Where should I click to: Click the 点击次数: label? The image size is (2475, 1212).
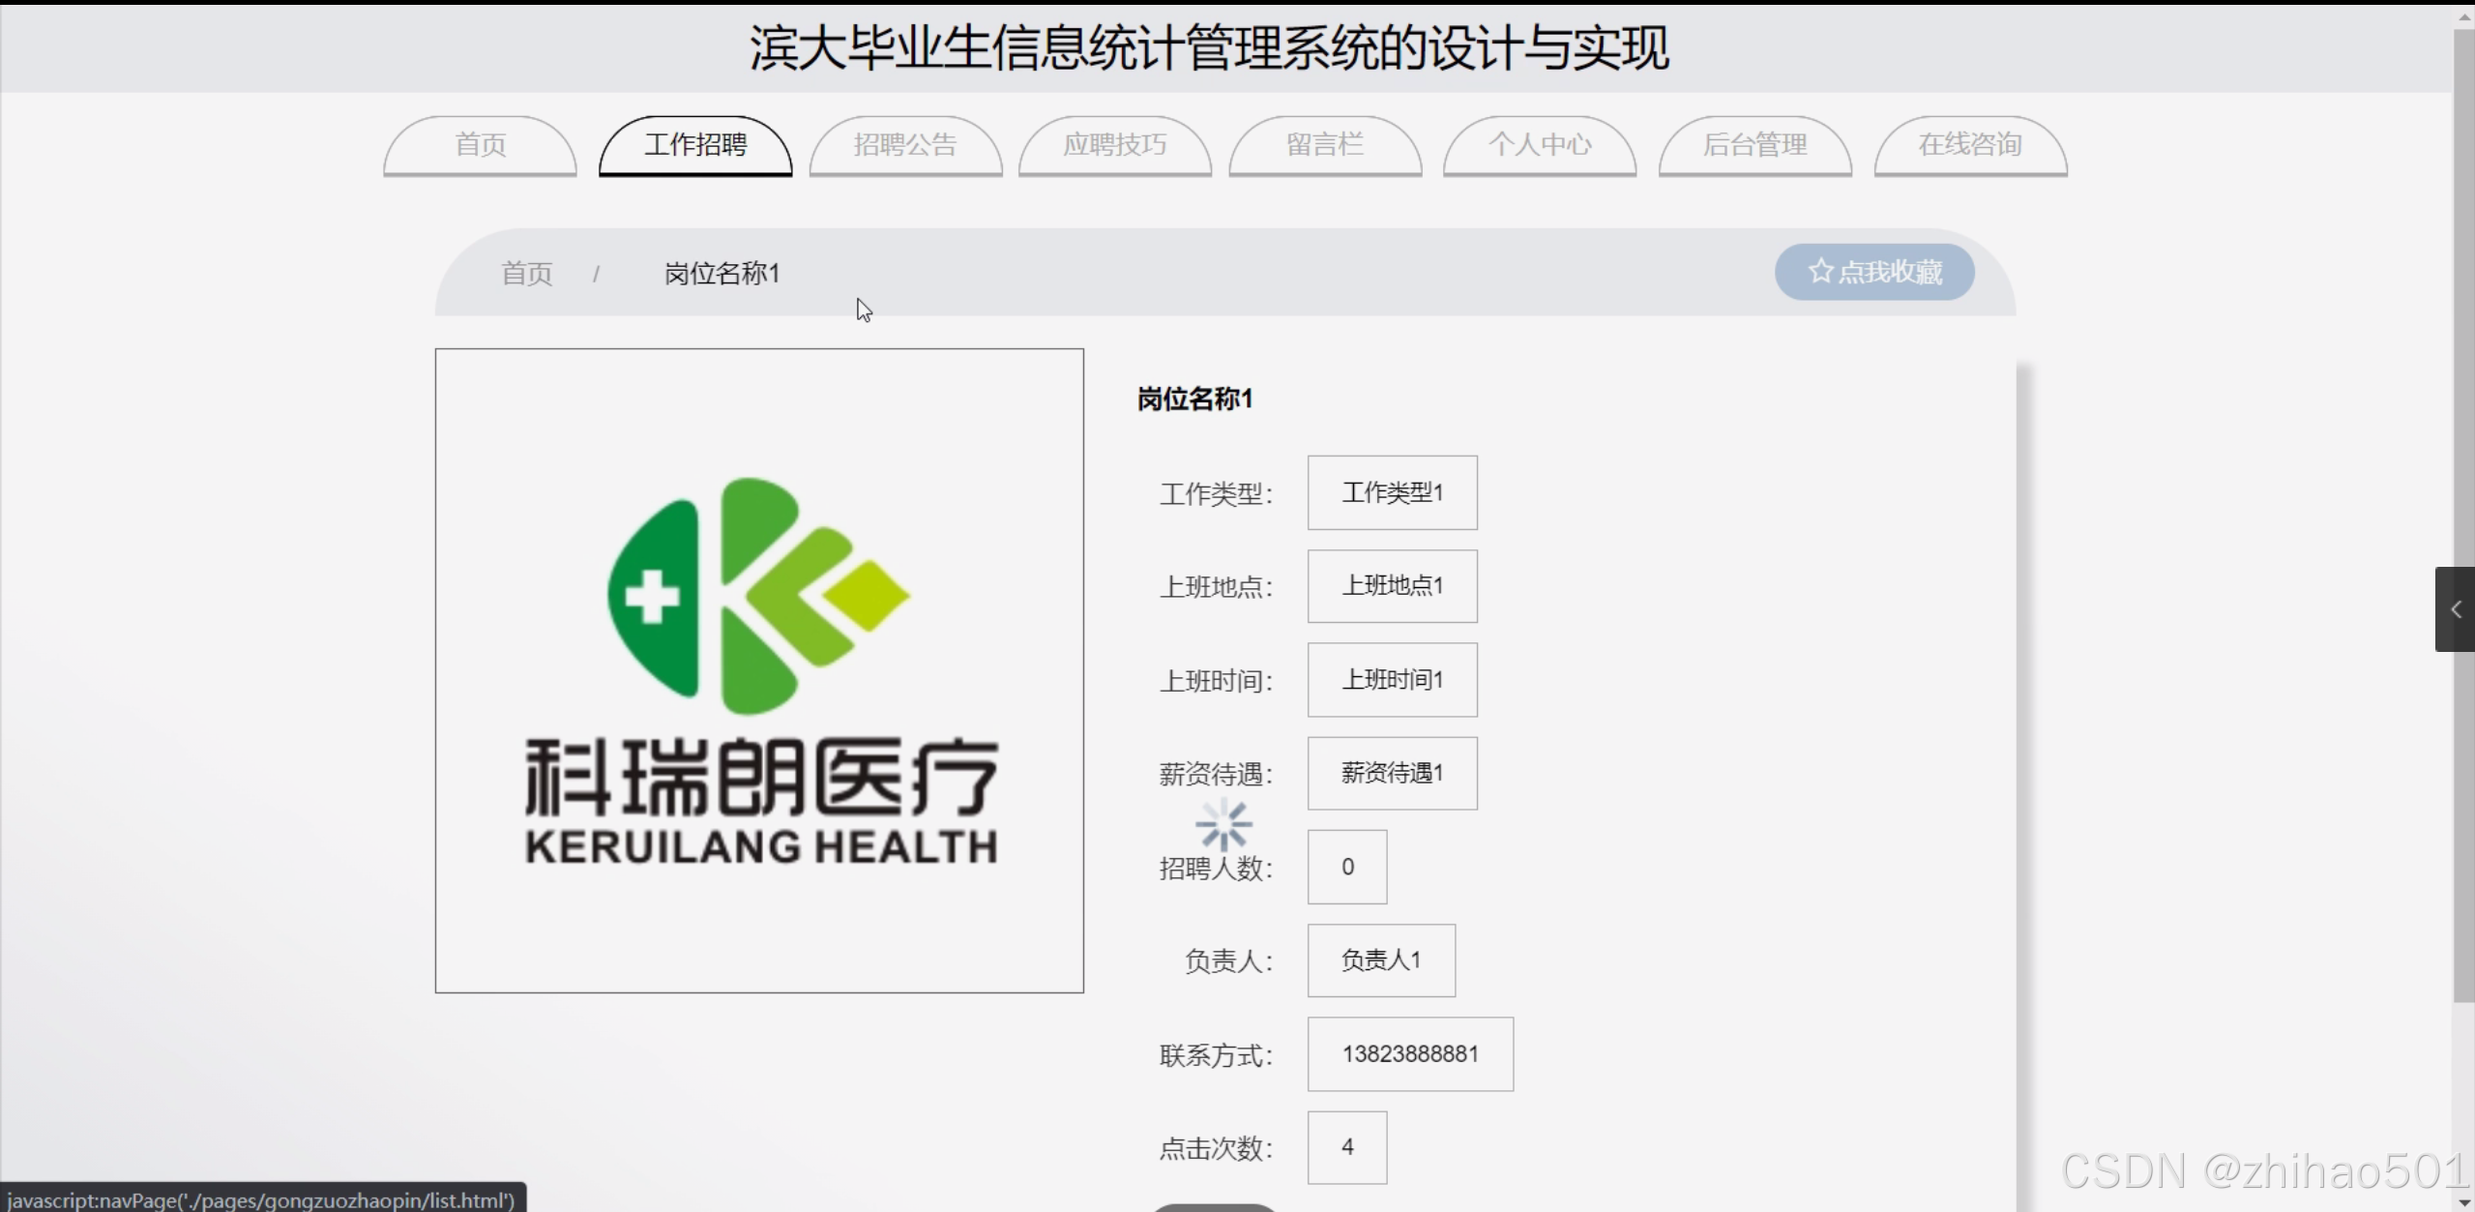pyautogui.click(x=1216, y=1149)
